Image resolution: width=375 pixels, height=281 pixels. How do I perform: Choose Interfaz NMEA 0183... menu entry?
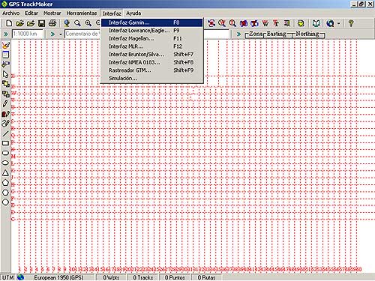click(151, 62)
